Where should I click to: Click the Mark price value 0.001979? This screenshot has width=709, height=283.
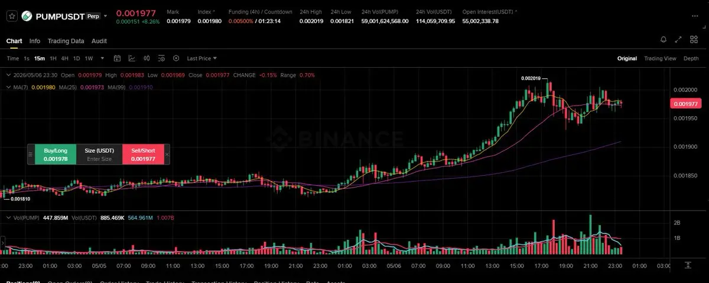(x=178, y=21)
